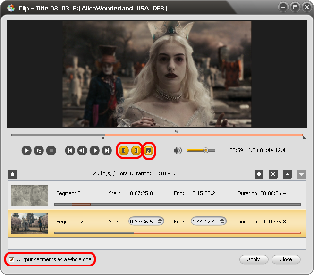
Task: Click the video preview area
Action: pos(157,74)
